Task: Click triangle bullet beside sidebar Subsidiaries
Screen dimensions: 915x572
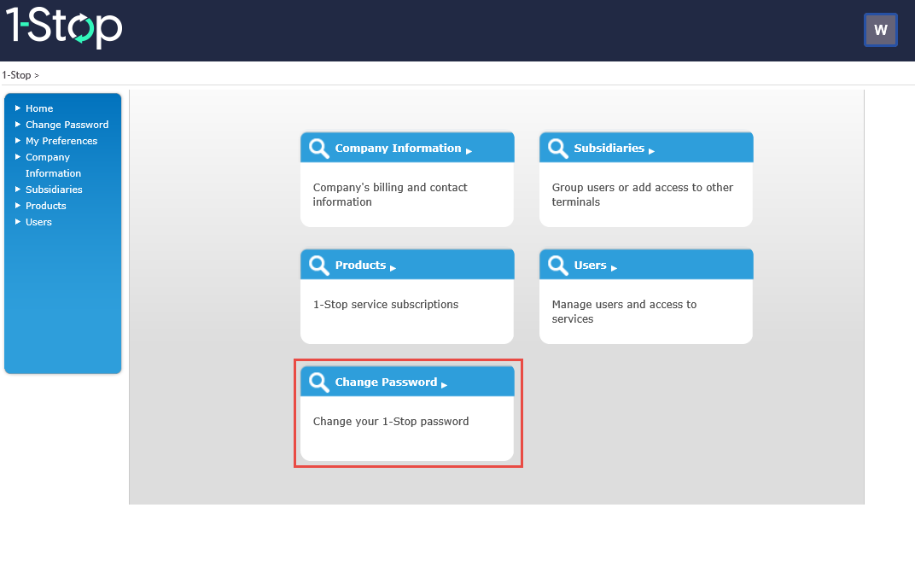Action: (18, 190)
